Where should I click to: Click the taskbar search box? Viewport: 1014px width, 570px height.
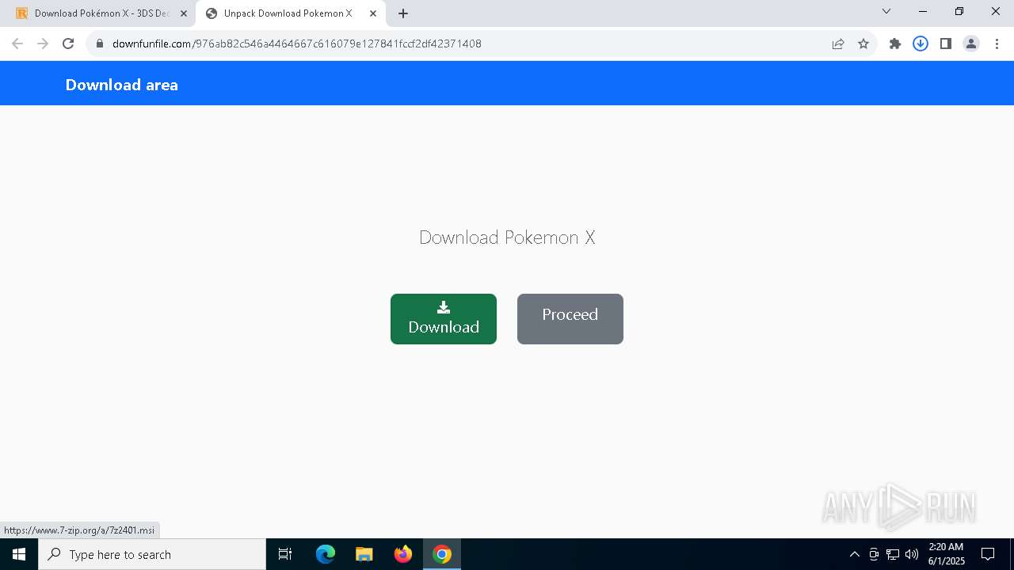(152, 554)
